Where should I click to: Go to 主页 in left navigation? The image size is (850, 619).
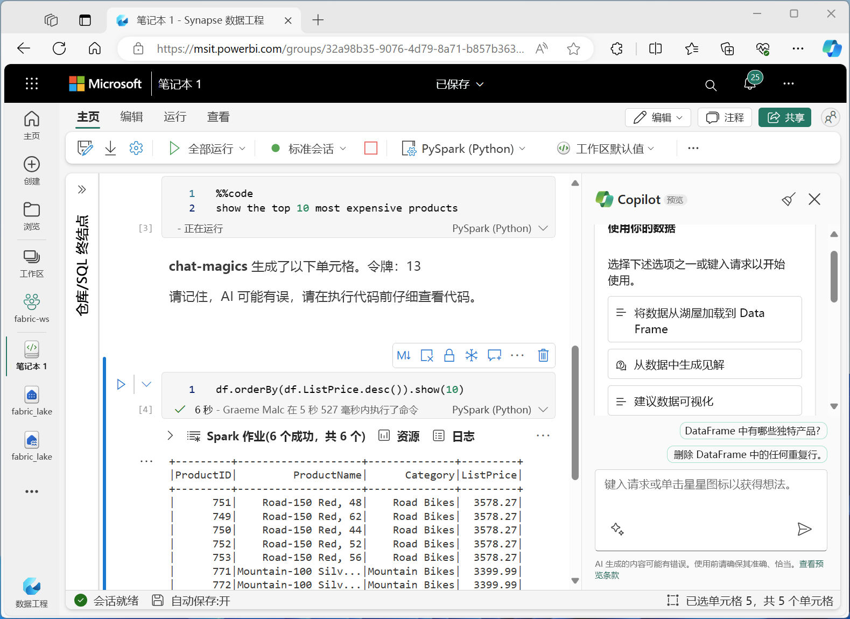pos(32,125)
